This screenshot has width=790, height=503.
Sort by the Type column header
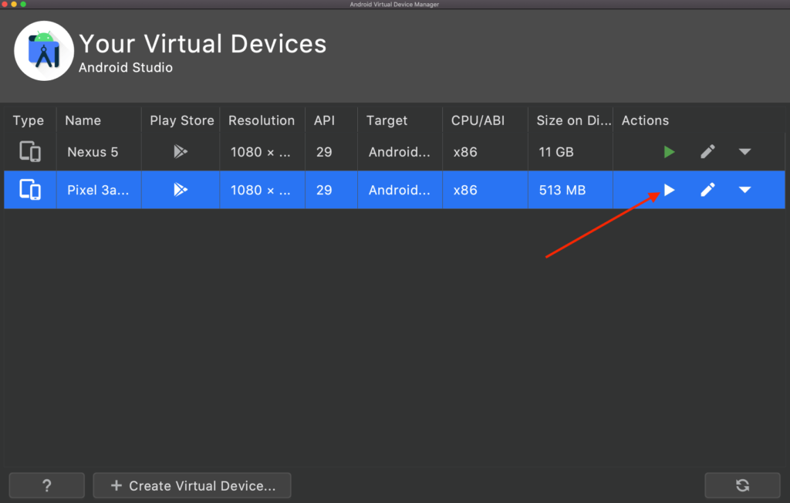[29, 120]
